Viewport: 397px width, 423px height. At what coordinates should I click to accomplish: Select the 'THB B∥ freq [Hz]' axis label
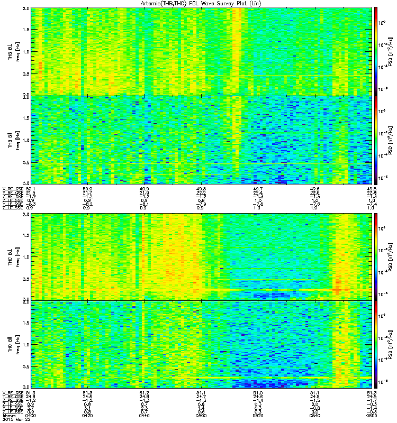14,140
